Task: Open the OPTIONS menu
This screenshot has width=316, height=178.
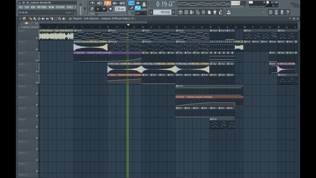Action: (x=60, y=7)
